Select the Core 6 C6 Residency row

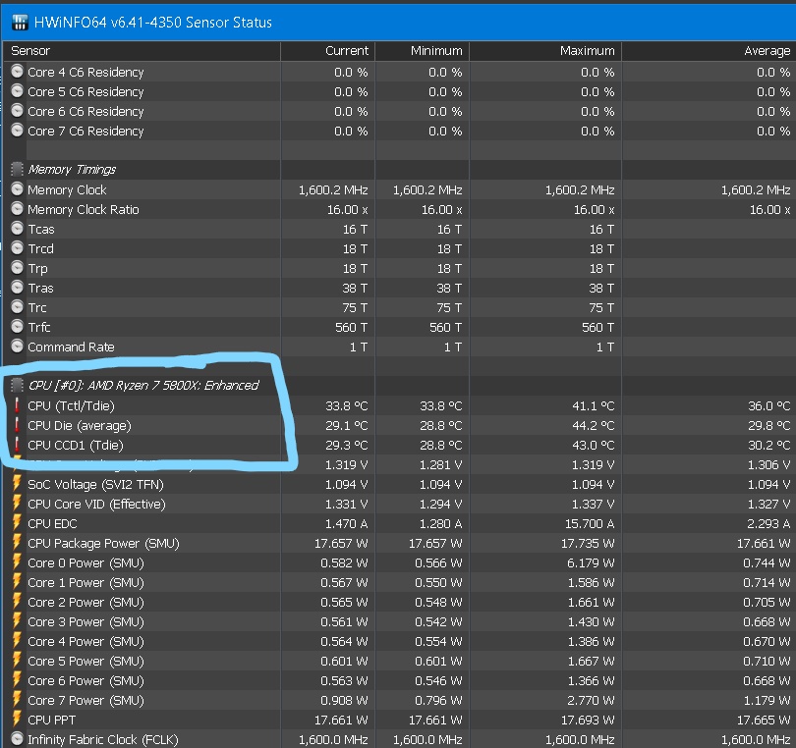[x=400, y=111]
